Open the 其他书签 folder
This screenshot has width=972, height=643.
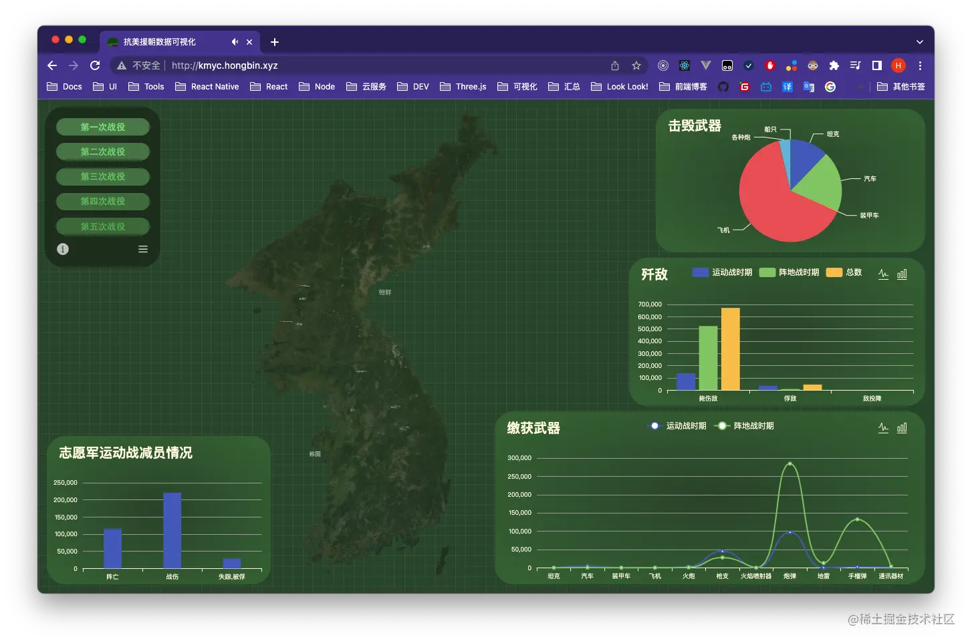pos(900,86)
